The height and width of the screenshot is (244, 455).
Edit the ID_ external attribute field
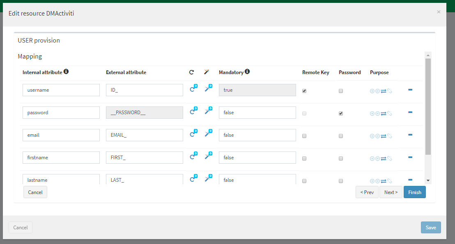coord(145,90)
